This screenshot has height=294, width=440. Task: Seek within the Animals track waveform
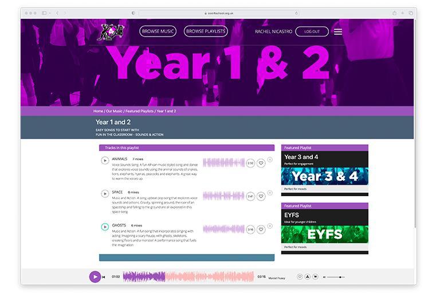pyautogui.click(x=223, y=162)
